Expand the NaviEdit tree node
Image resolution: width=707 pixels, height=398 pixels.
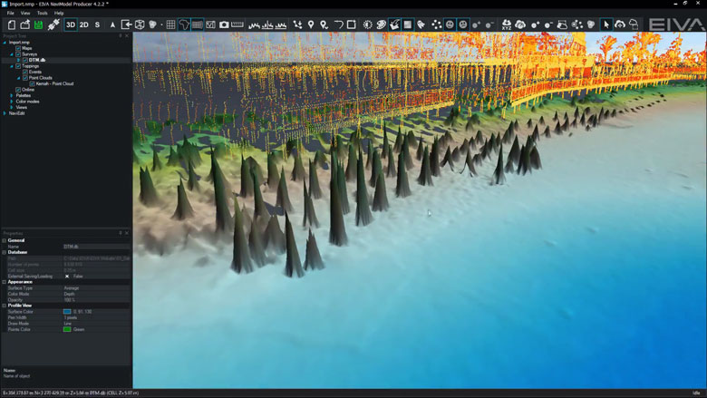5,113
